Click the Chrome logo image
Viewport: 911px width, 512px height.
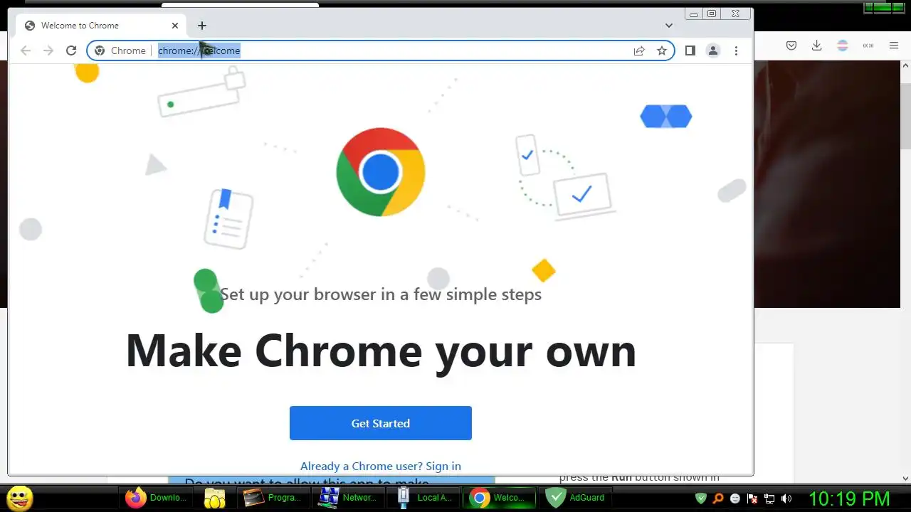coord(381,172)
